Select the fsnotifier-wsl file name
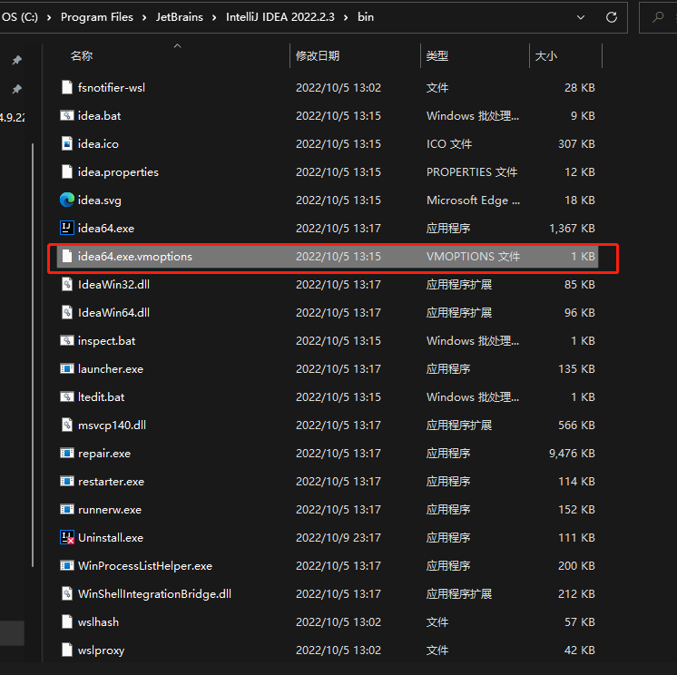 [x=112, y=88]
